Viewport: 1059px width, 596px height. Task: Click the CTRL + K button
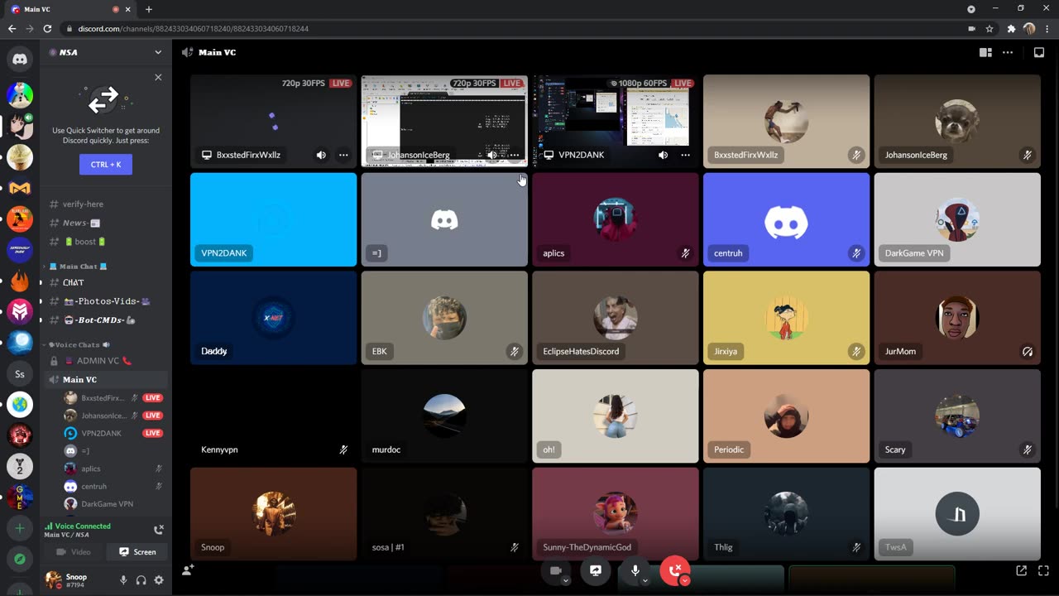click(106, 164)
